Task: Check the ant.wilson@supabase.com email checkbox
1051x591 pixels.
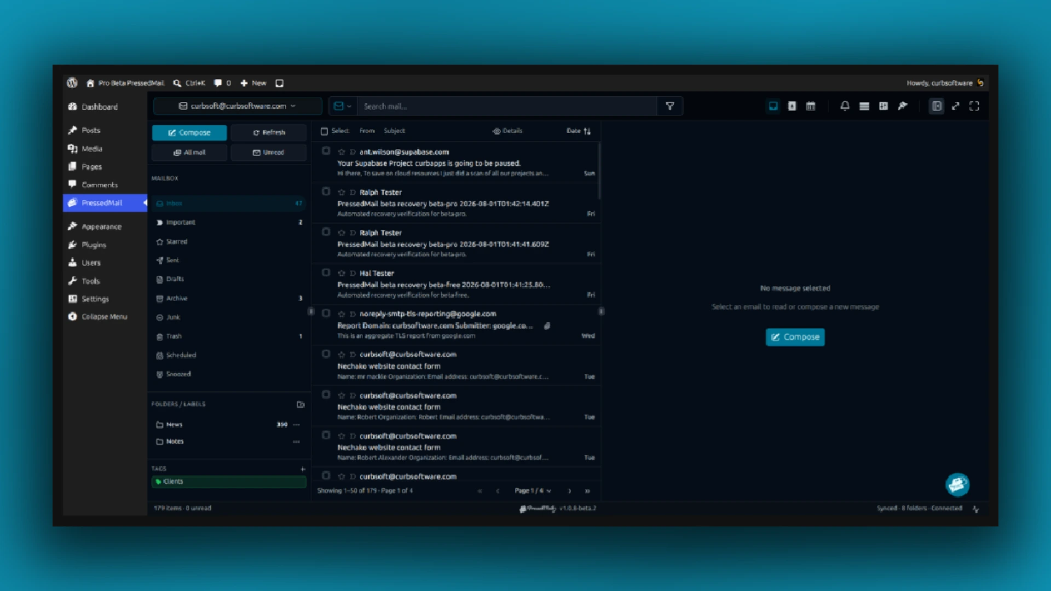Action: point(326,150)
